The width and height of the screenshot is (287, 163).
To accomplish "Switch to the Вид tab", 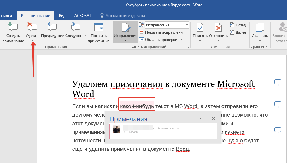I will (62, 15).
